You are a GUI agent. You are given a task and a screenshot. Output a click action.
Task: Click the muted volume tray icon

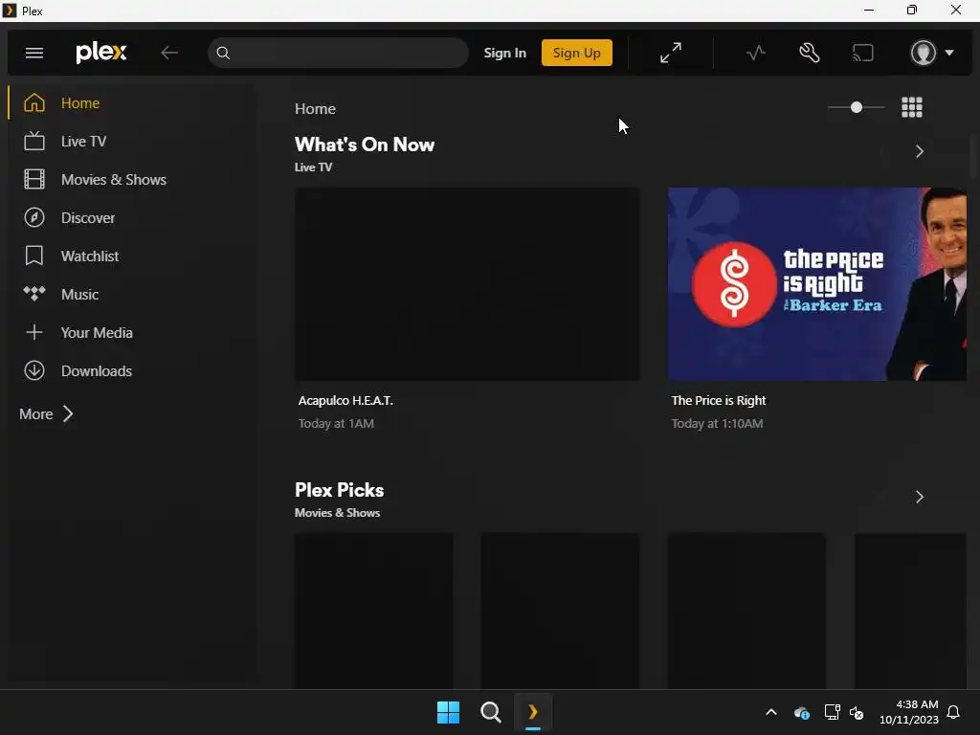click(857, 712)
